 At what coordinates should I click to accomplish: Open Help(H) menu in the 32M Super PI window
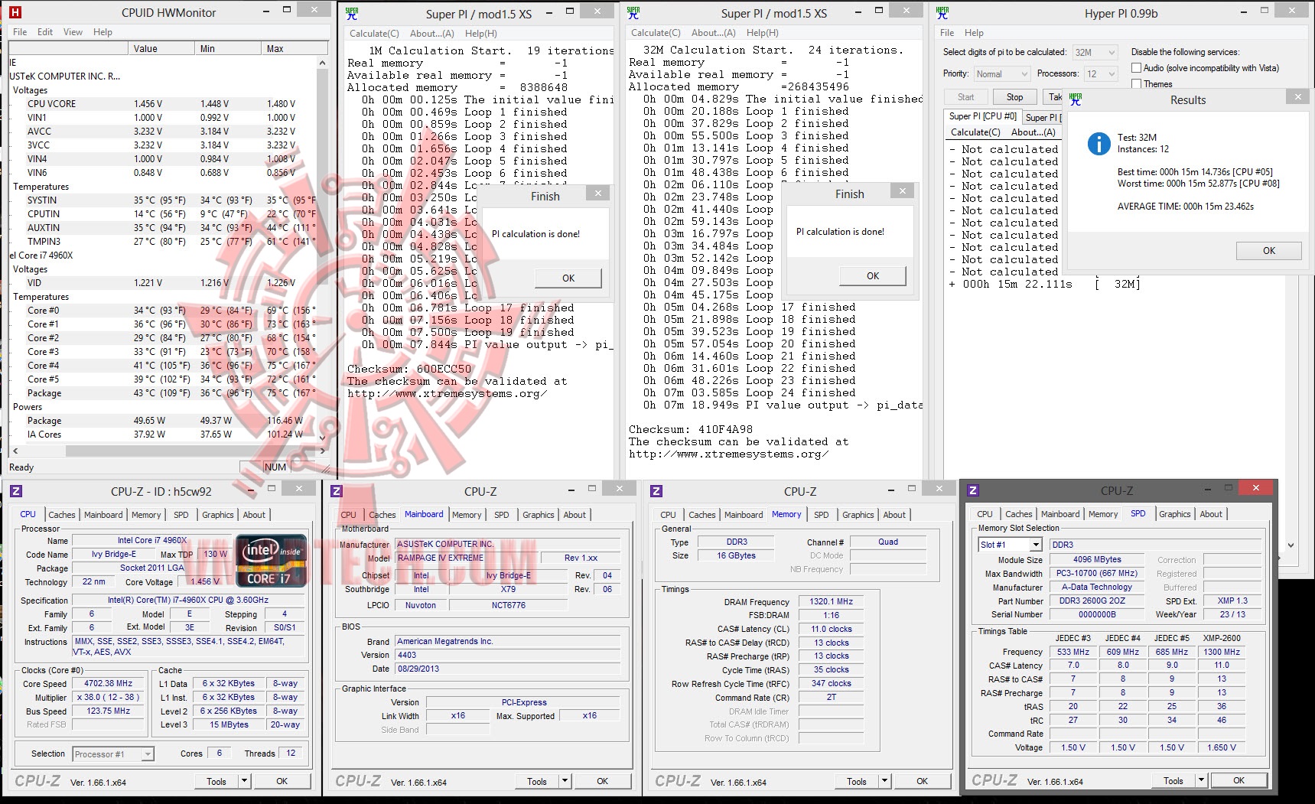click(x=763, y=33)
